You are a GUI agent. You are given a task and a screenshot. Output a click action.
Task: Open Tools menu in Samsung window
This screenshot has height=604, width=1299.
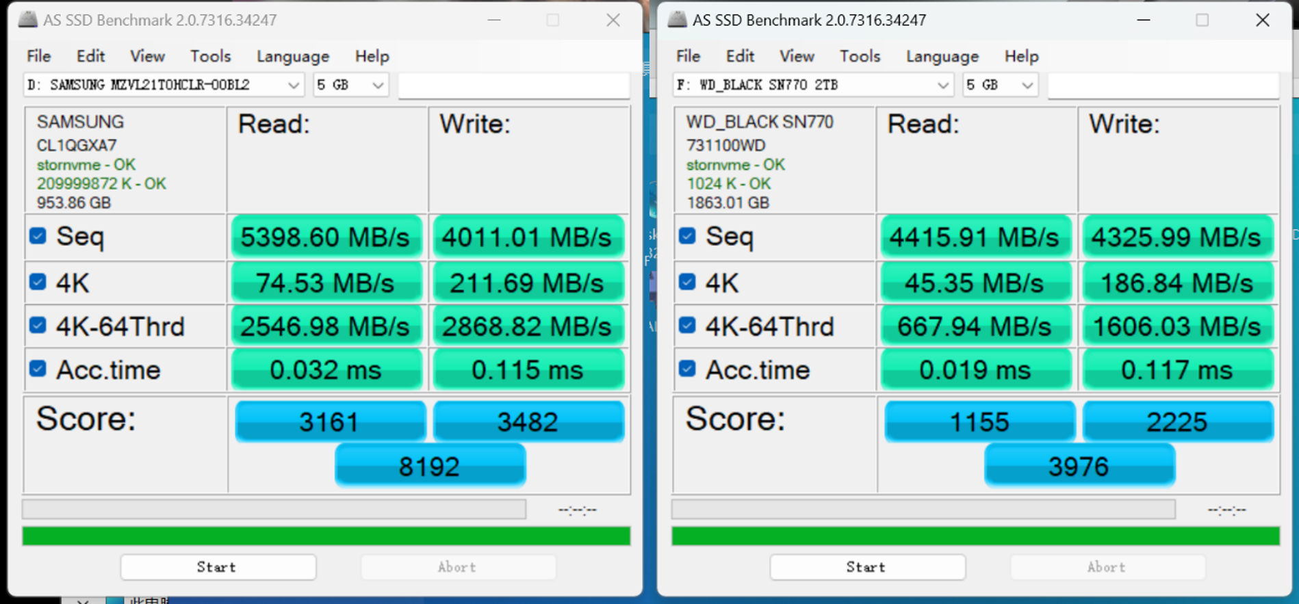210,56
